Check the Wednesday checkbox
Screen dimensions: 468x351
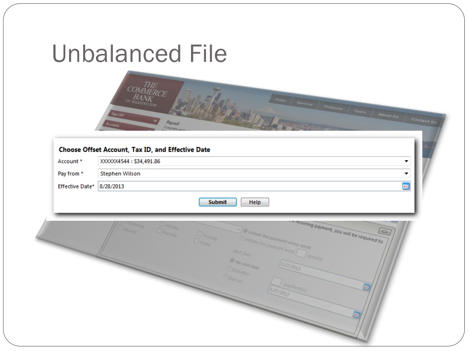(122, 222)
